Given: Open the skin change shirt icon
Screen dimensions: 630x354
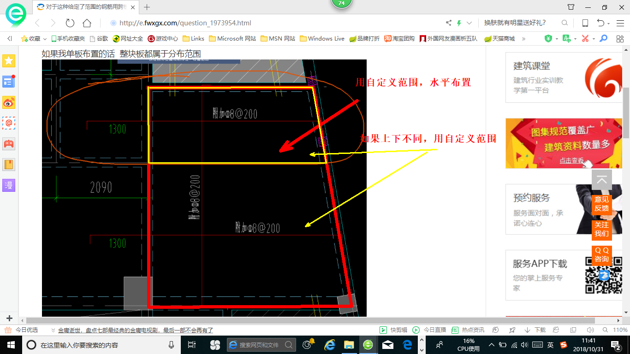Looking at the screenshot, I should pyautogui.click(x=571, y=7).
